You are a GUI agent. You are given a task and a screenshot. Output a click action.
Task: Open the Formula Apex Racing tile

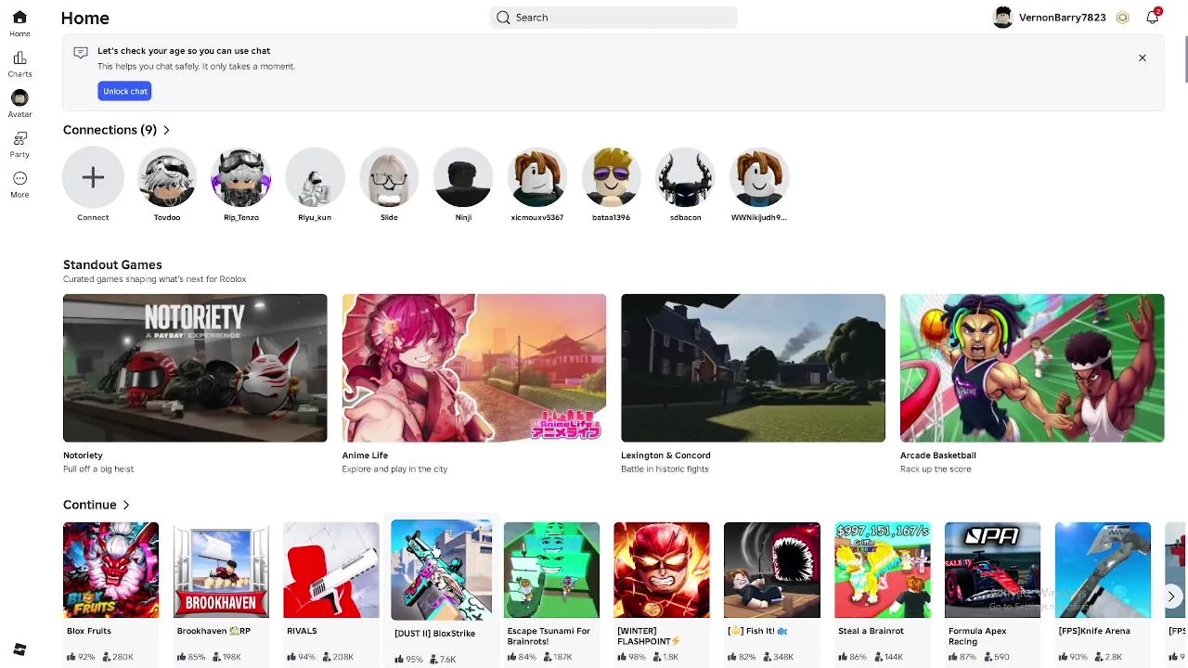992,571
